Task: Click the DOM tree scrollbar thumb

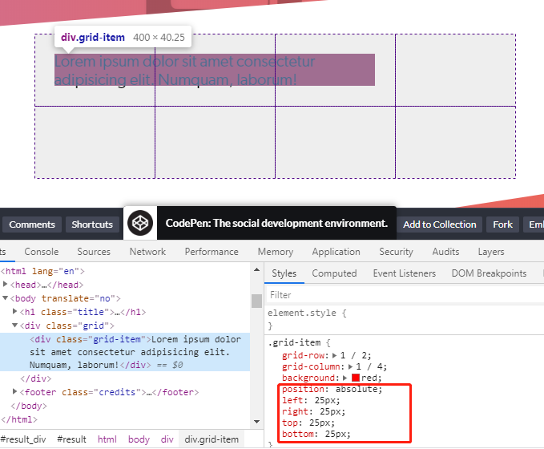Action: click(x=256, y=301)
